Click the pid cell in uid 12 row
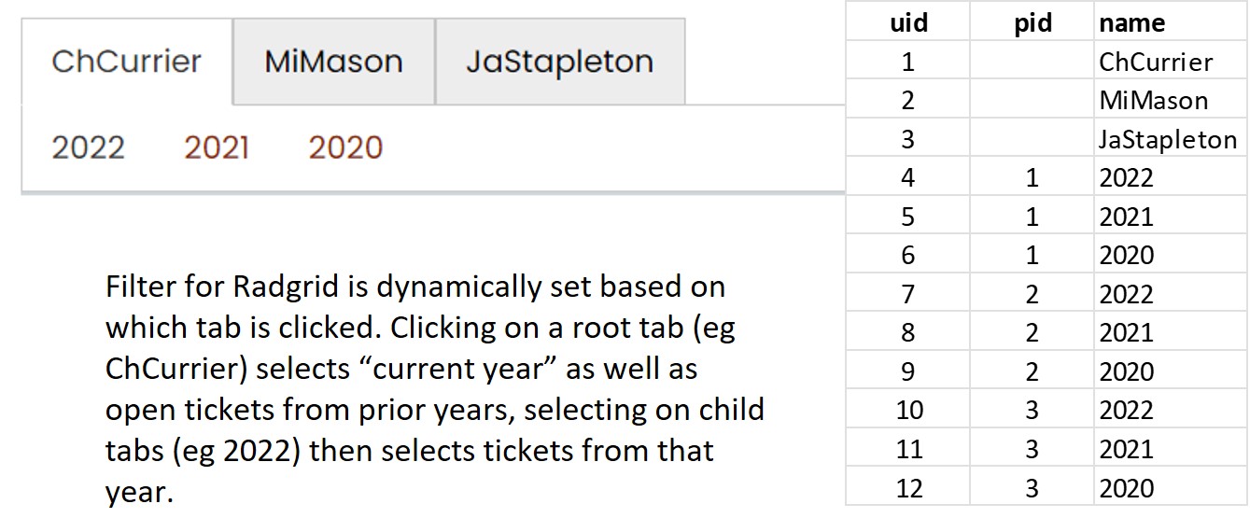Viewport: 1250px width, 532px height. [x=1032, y=488]
